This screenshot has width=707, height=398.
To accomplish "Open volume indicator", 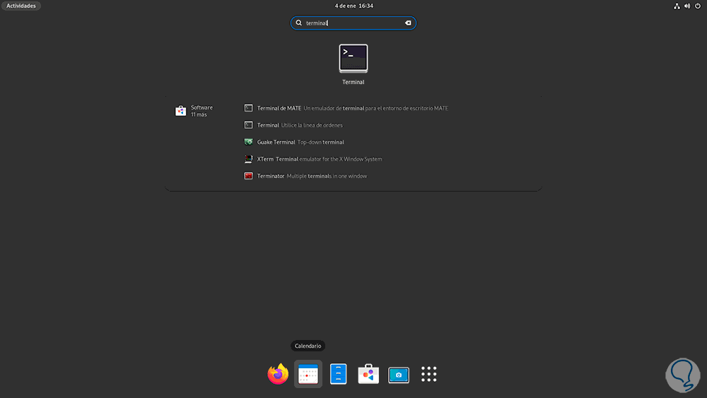I will 687,6.
